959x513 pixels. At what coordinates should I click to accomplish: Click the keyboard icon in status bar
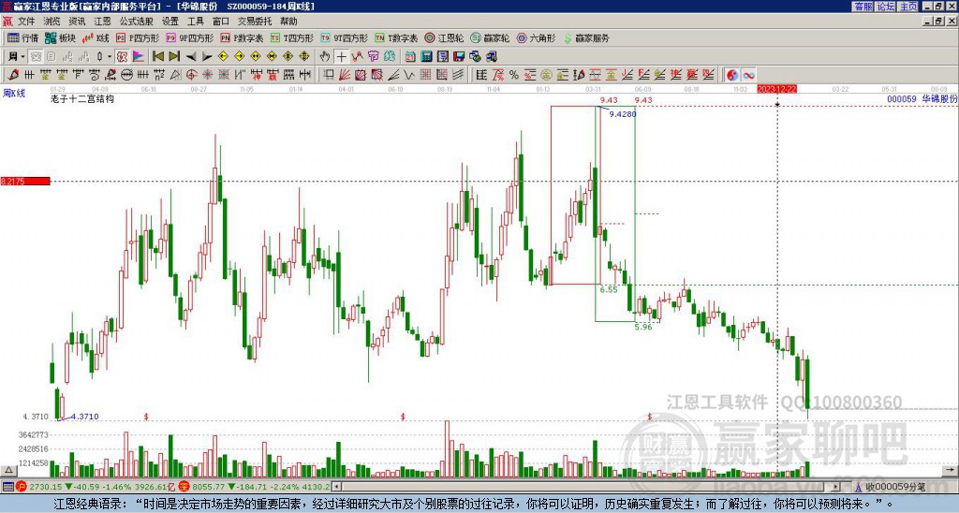[7, 487]
